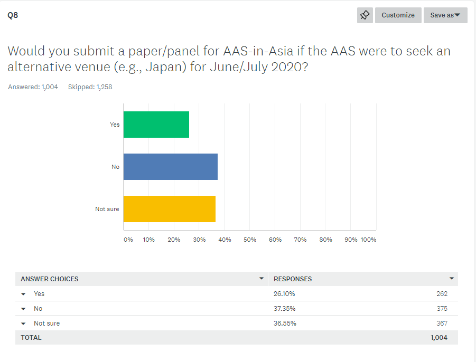The width and height of the screenshot is (476, 362).
Task: Click the question title about AAS-in-Asia venue
Action: (229, 59)
